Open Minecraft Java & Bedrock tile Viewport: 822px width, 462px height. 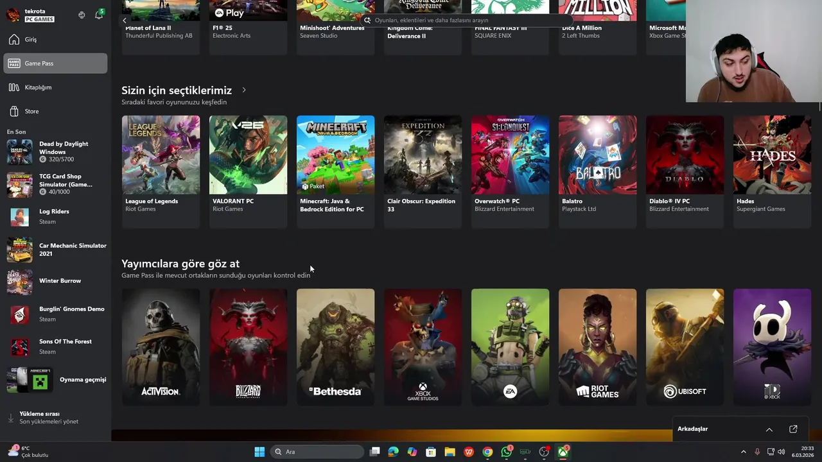[335, 171]
